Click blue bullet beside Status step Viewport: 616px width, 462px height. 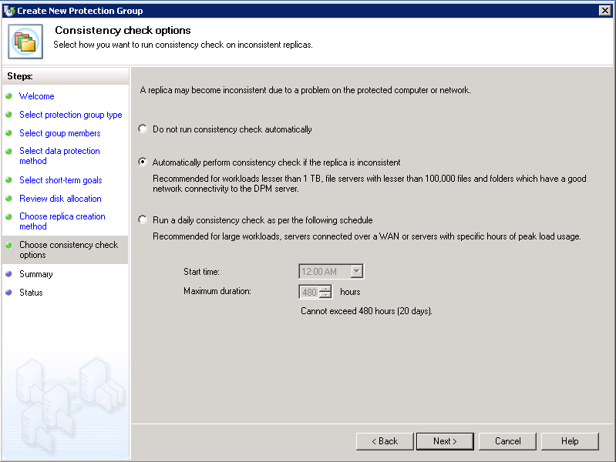click(8, 292)
